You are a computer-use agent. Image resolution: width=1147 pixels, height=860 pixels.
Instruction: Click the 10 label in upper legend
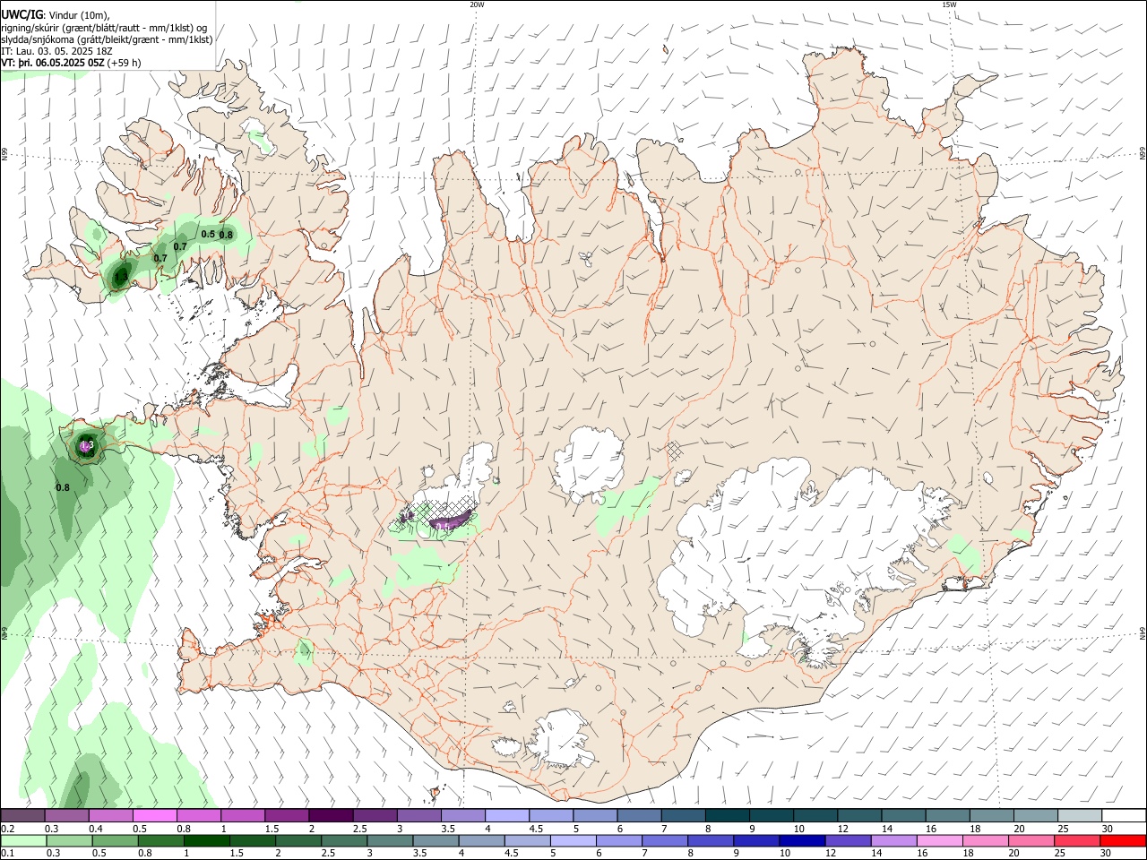[x=799, y=829]
